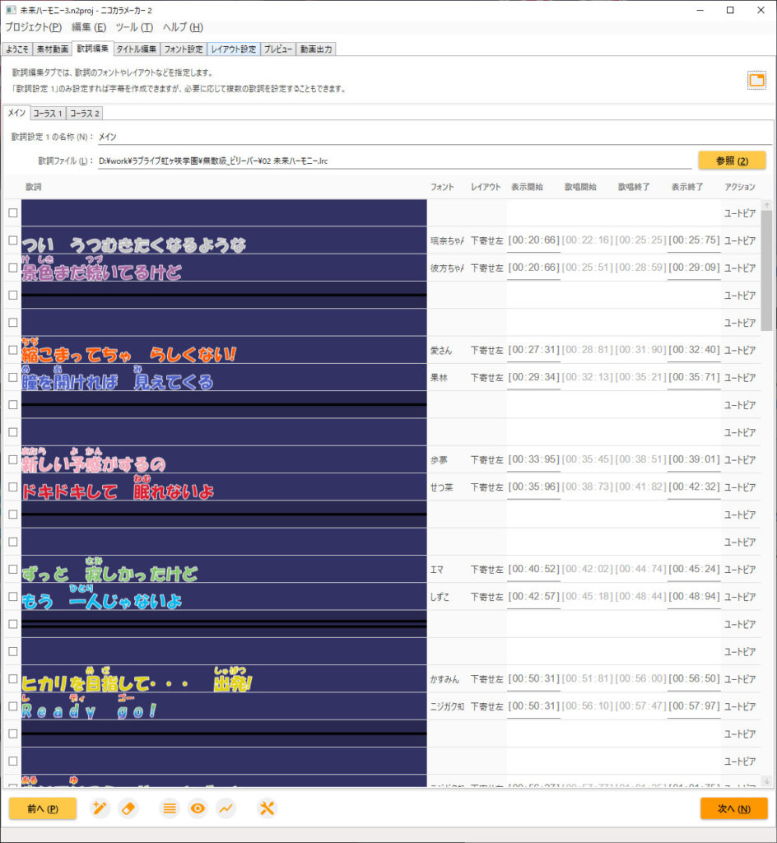This screenshot has height=843, width=777.
Task: Click the eraser icon in bottom toolbar
Action: coord(128,808)
